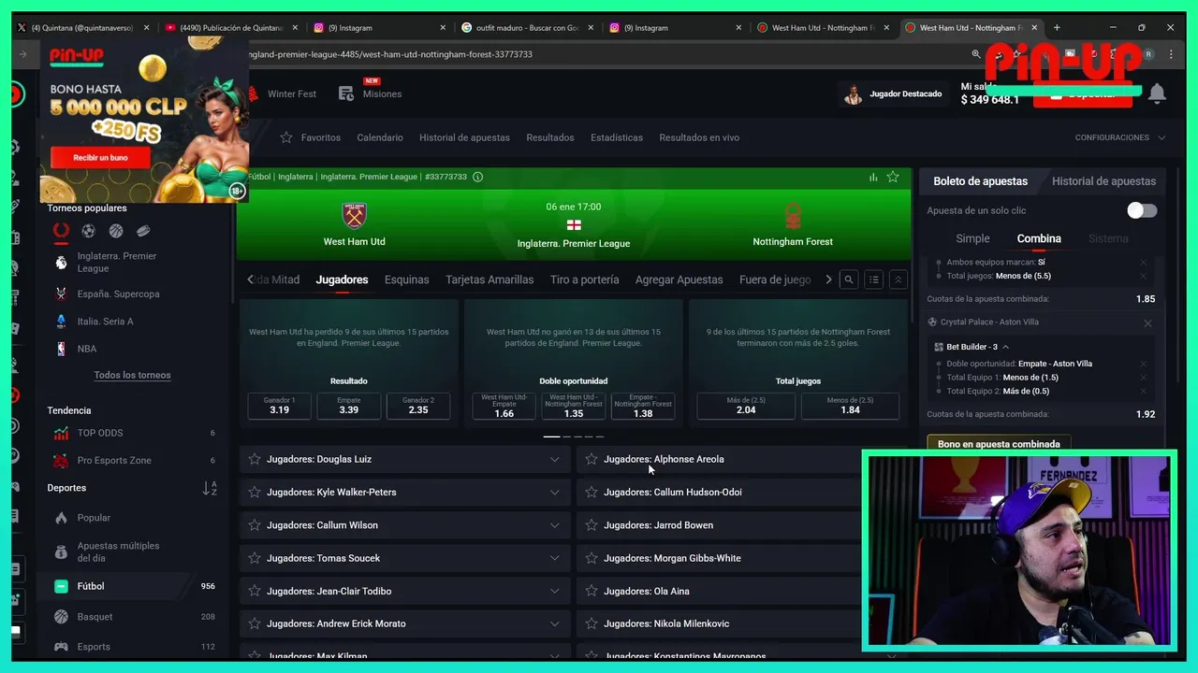Open the Tarjetas Amarillas tab
This screenshot has width=1198, height=673.
(489, 279)
